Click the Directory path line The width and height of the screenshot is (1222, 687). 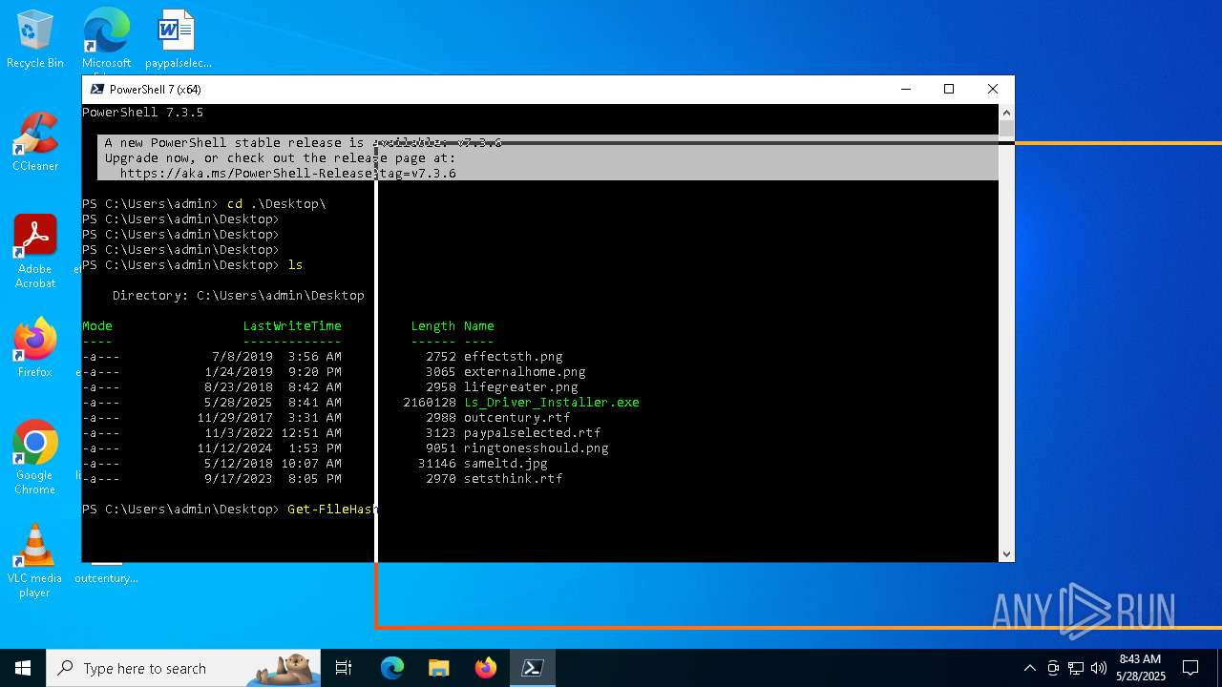coord(238,296)
